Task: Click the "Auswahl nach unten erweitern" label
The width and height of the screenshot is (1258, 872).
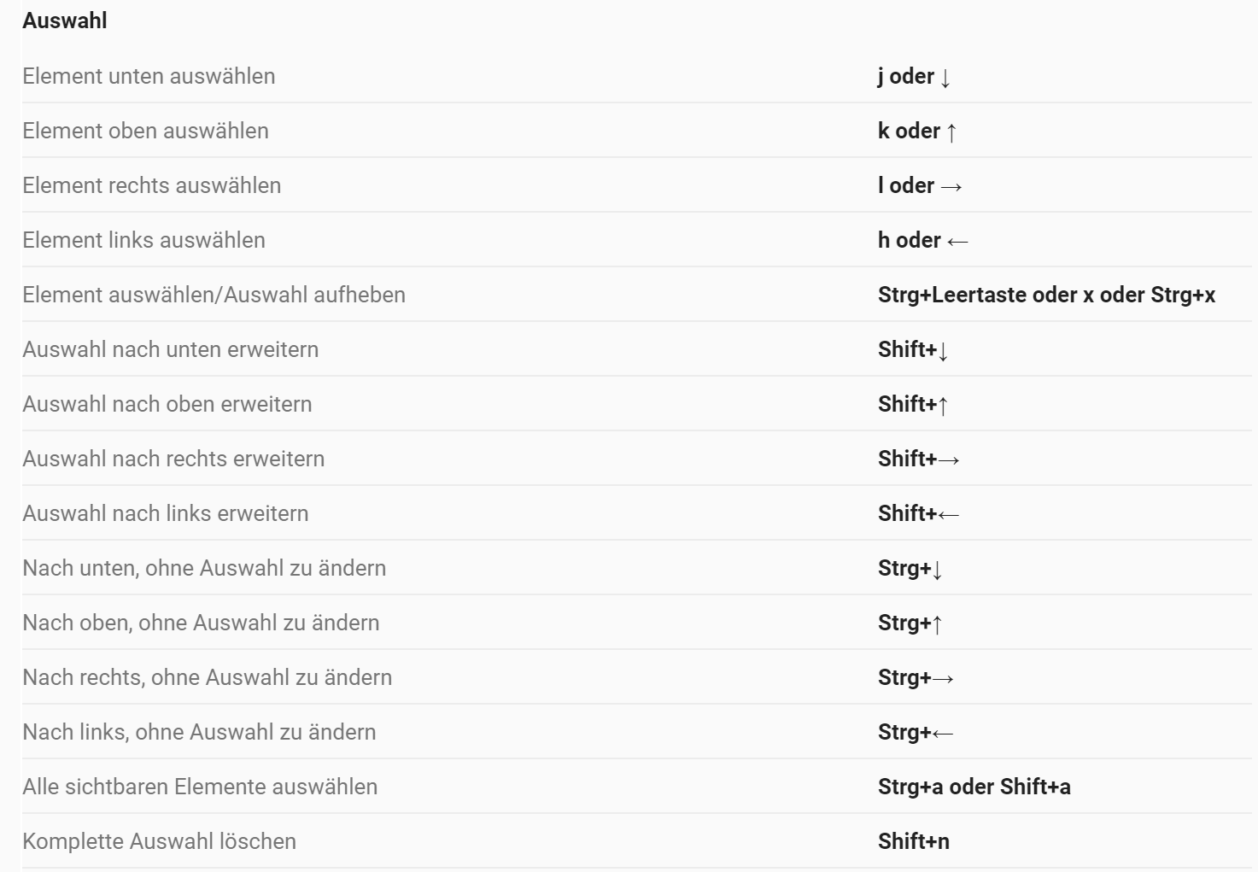Action: click(x=170, y=349)
